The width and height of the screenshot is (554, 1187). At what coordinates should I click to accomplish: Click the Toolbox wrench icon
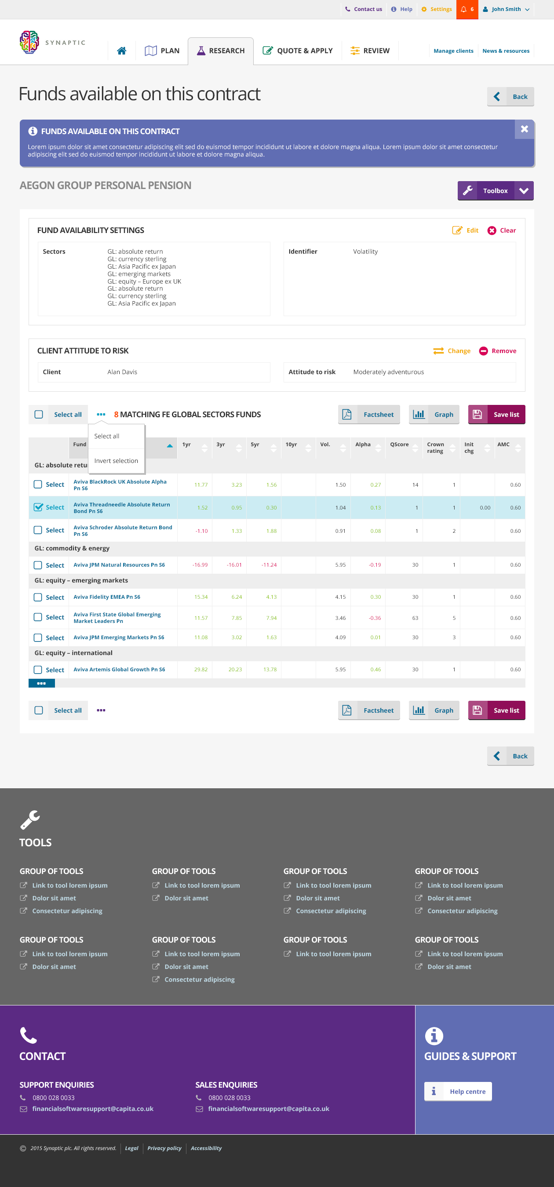pos(467,191)
